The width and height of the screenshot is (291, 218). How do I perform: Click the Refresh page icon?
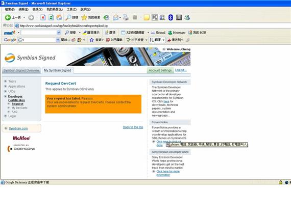(x=51, y=18)
